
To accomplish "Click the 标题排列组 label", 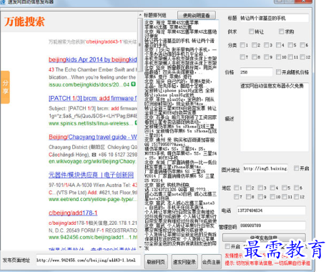I will [155, 15].
